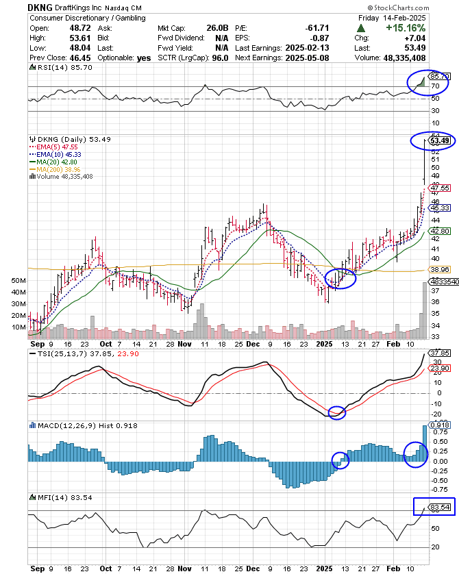Screen dimensions: 459x574
Task: Click the Prev Close value 46.45
Action: 80,58
